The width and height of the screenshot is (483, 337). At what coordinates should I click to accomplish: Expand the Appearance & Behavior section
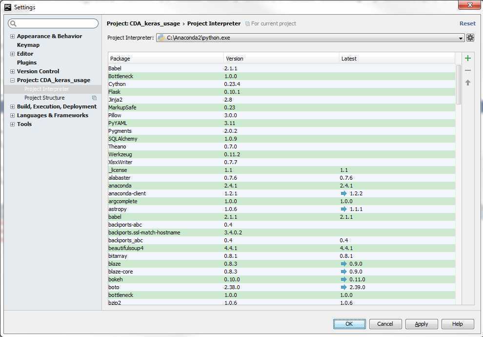point(12,37)
